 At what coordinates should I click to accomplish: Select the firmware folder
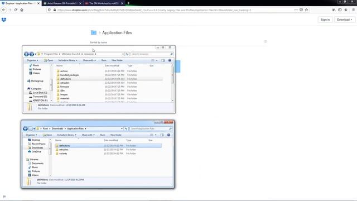[x=65, y=87]
